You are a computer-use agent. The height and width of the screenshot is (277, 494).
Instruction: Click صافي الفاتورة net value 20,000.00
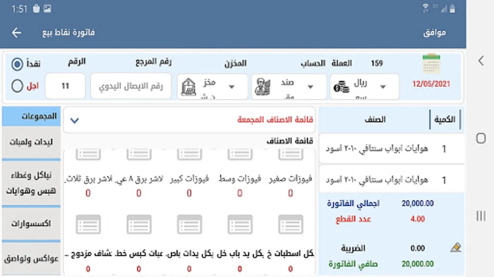[417, 264]
